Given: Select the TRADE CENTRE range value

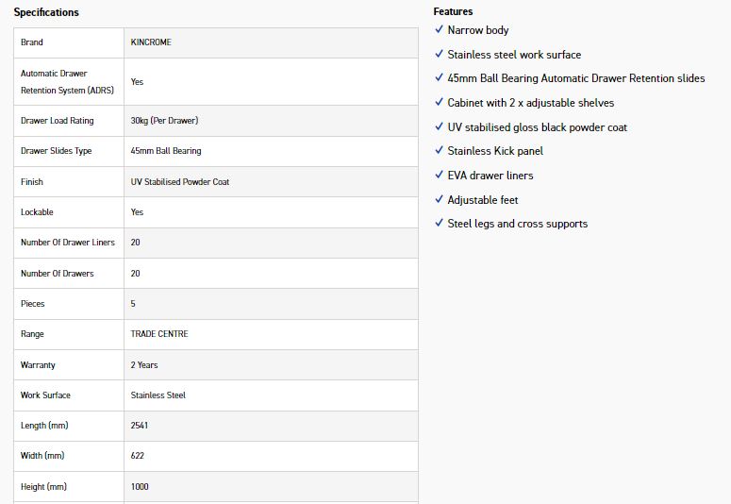Looking at the screenshot, I should 159,334.
